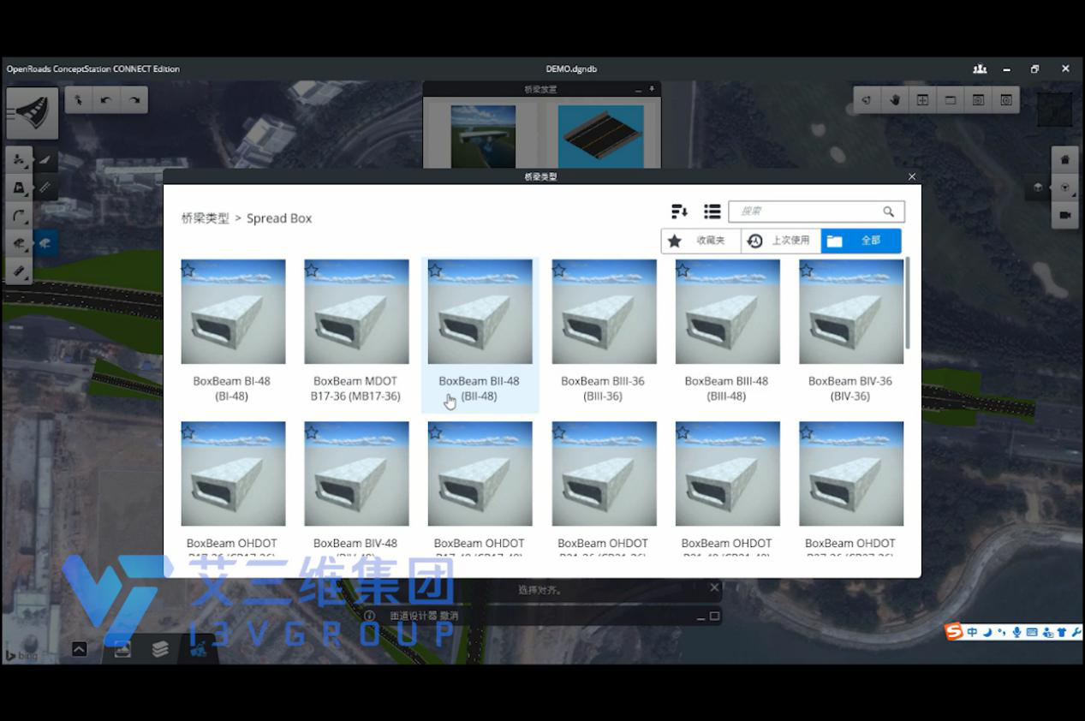Click the home view icon
Image resolution: width=1085 pixels, height=721 pixels.
click(x=1064, y=159)
